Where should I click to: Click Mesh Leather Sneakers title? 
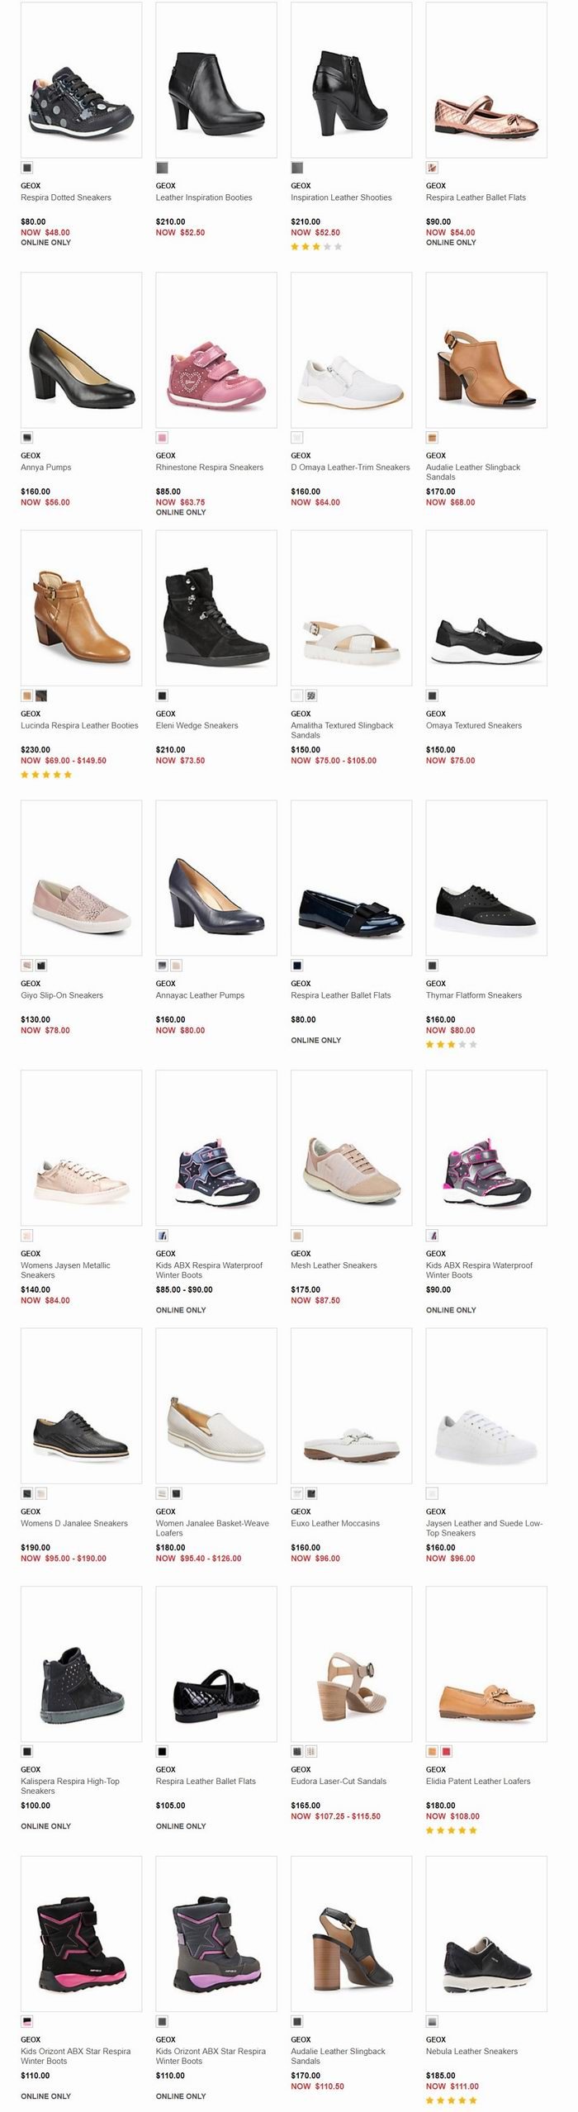click(x=334, y=1265)
